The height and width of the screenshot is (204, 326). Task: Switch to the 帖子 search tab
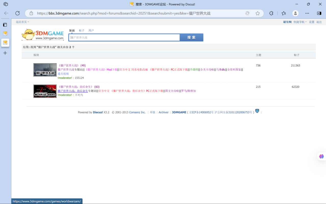(x=81, y=31)
